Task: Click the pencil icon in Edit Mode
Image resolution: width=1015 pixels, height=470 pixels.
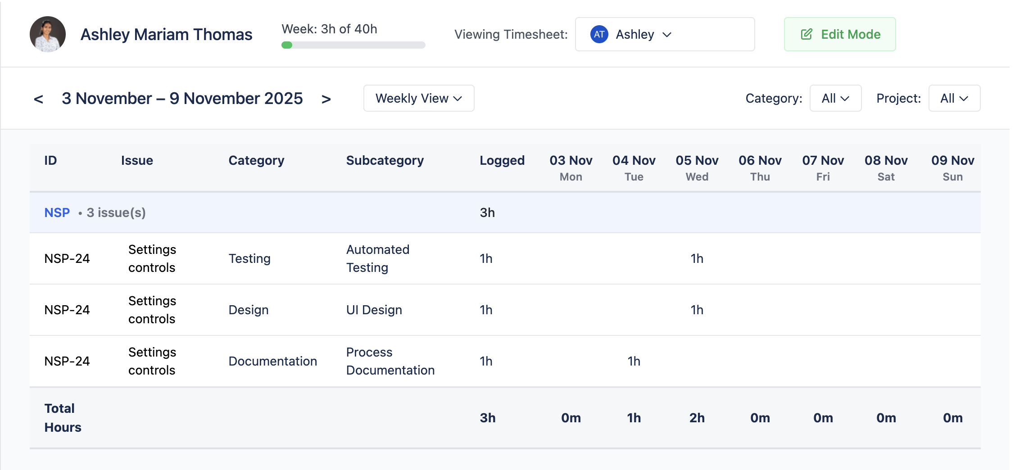Action: [x=807, y=34]
